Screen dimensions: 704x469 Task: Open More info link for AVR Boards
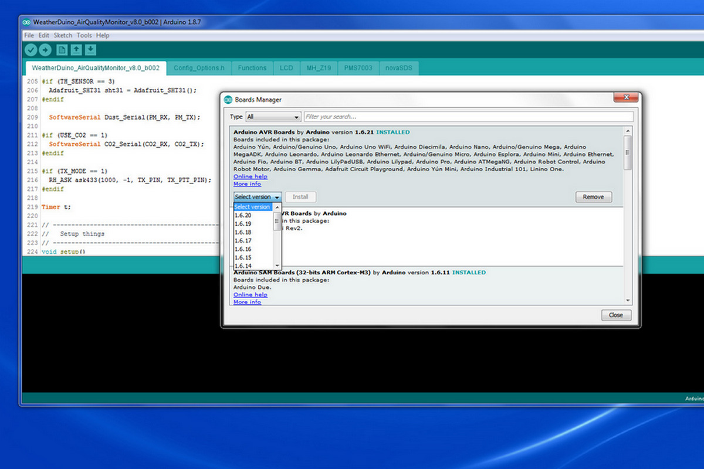click(247, 184)
